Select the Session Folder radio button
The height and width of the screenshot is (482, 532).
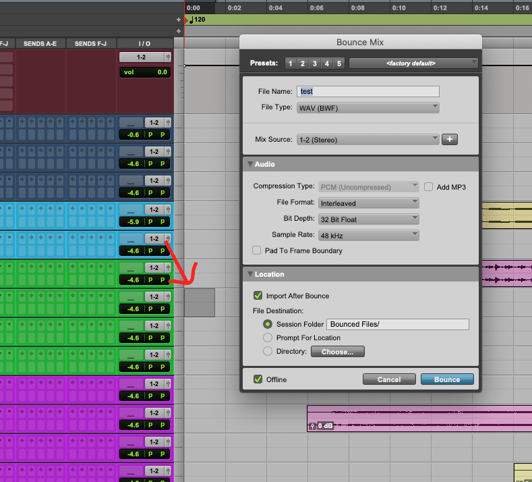[x=268, y=324]
